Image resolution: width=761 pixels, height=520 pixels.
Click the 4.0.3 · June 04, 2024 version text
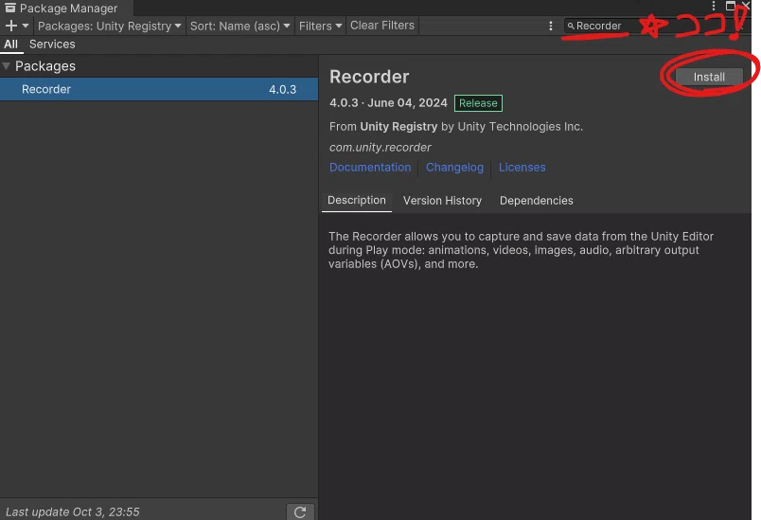[388, 103]
